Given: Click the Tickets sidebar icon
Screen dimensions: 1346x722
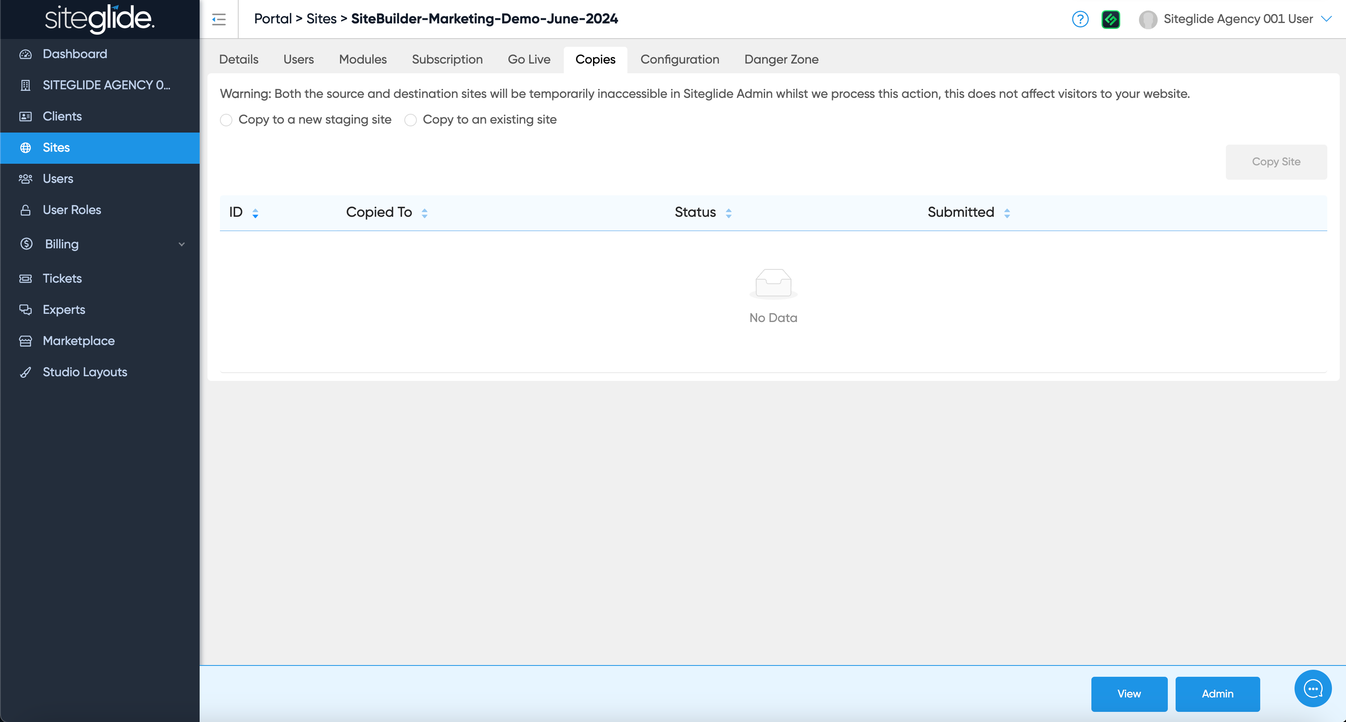Looking at the screenshot, I should pos(26,278).
